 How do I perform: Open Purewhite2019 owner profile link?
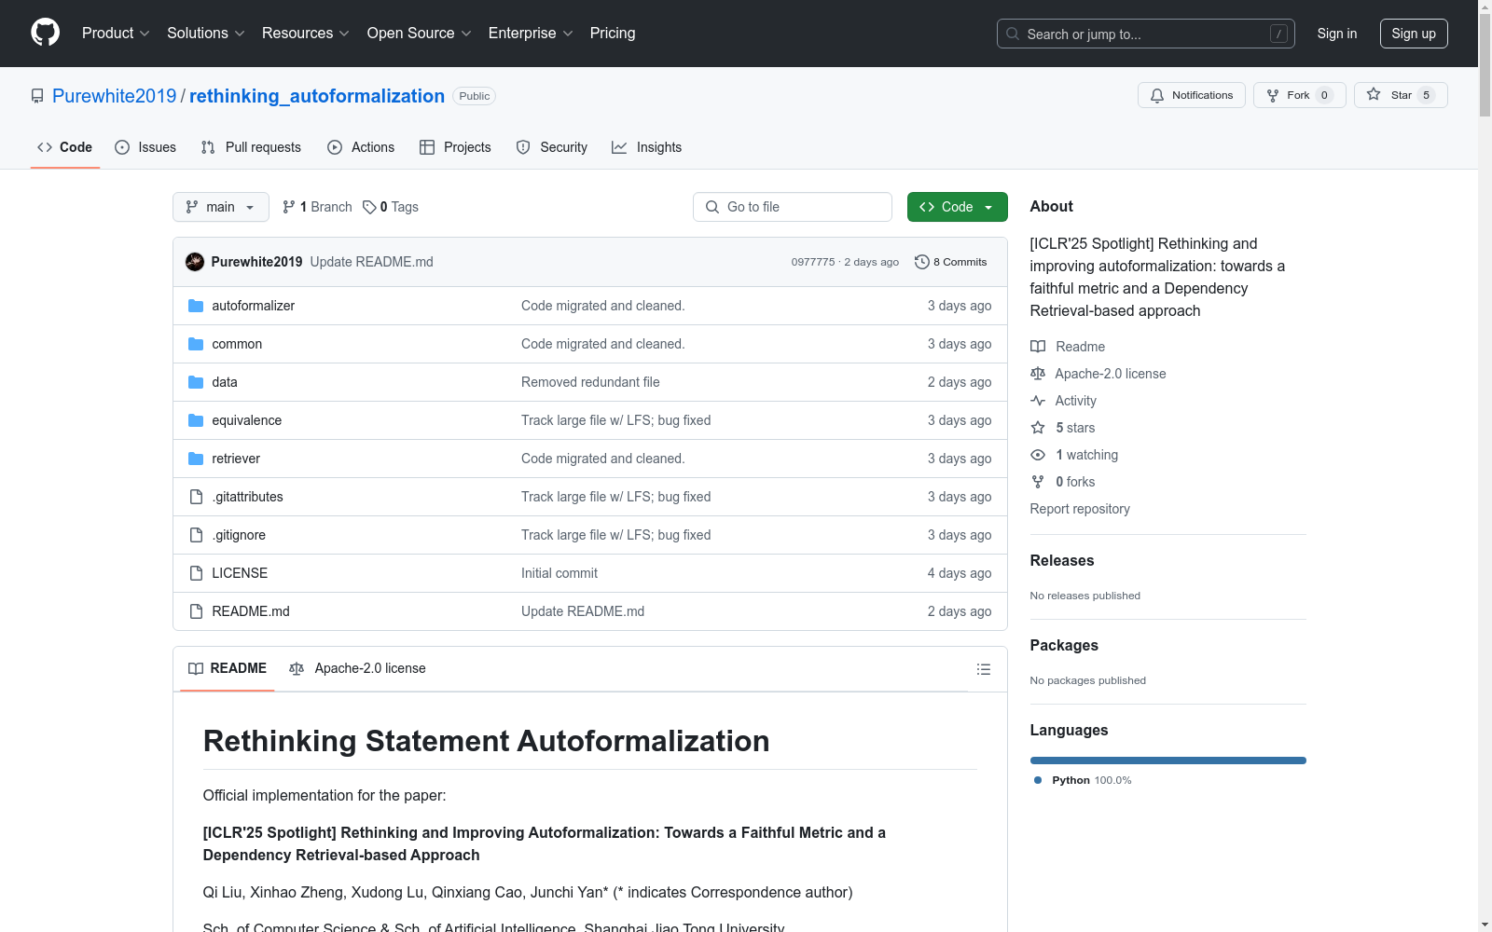pos(115,96)
